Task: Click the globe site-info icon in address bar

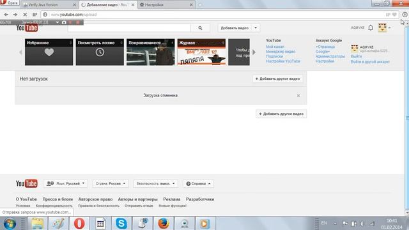Action: (x=45, y=15)
